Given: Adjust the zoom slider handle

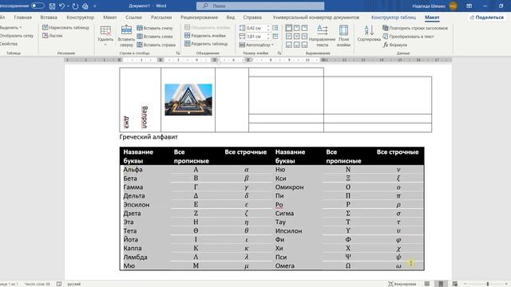Looking at the screenshot, I should [x=488, y=284].
